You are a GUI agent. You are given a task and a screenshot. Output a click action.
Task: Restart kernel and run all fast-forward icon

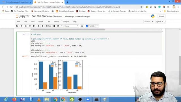(x=62, y=26)
